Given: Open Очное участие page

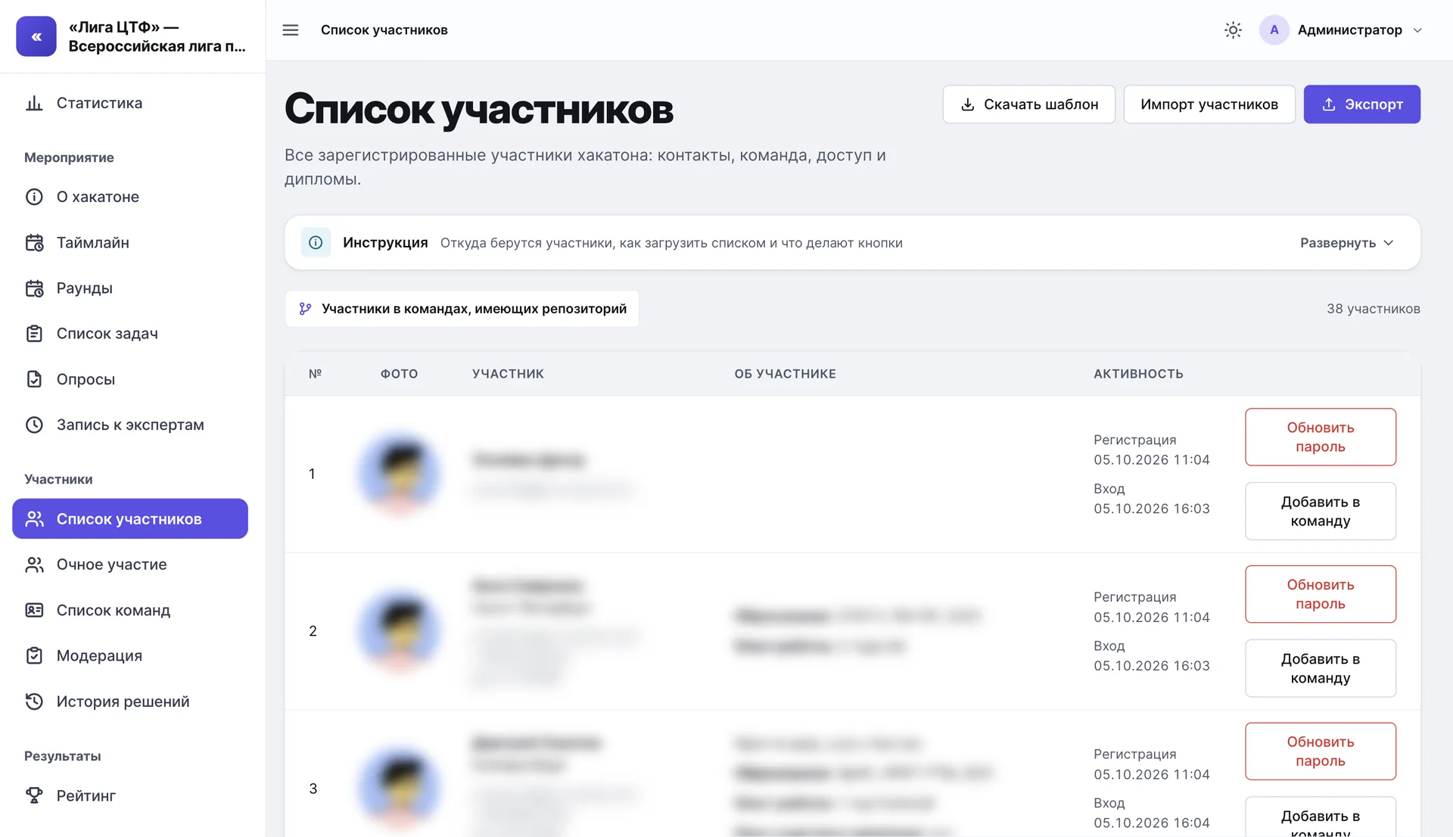Looking at the screenshot, I should pyautogui.click(x=130, y=565).
